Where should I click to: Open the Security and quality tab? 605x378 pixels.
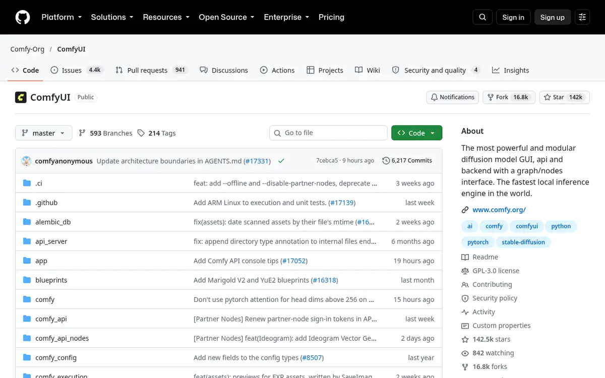tap(436, 70)
